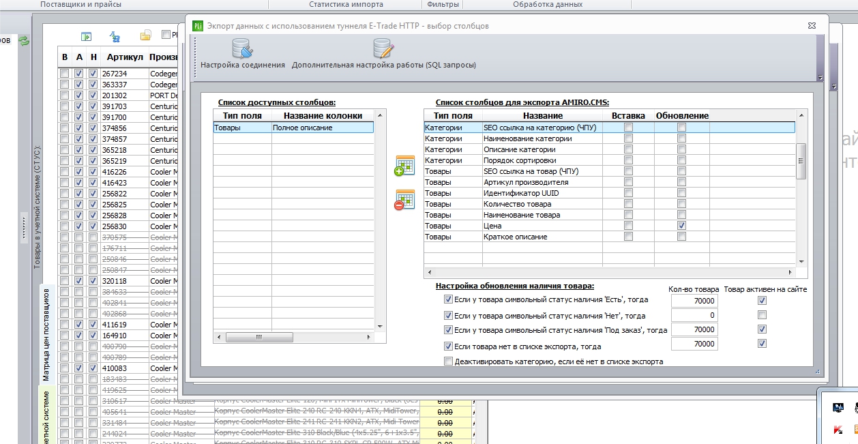Open 'Поставщики и прайсы' ribbon group

point(80,4)
